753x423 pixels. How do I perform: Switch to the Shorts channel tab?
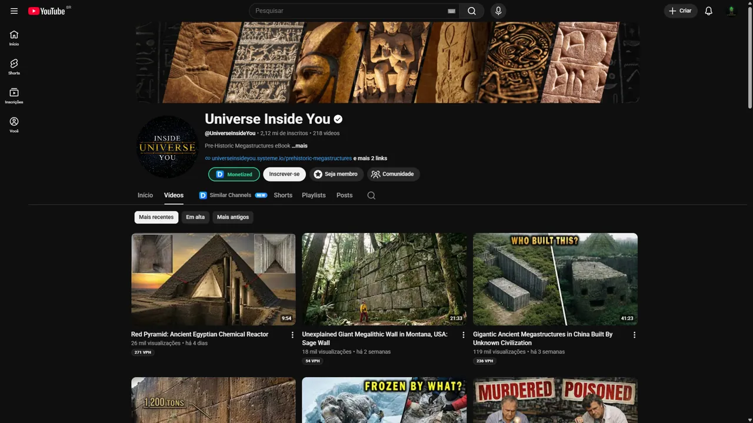tap(283, 195)
